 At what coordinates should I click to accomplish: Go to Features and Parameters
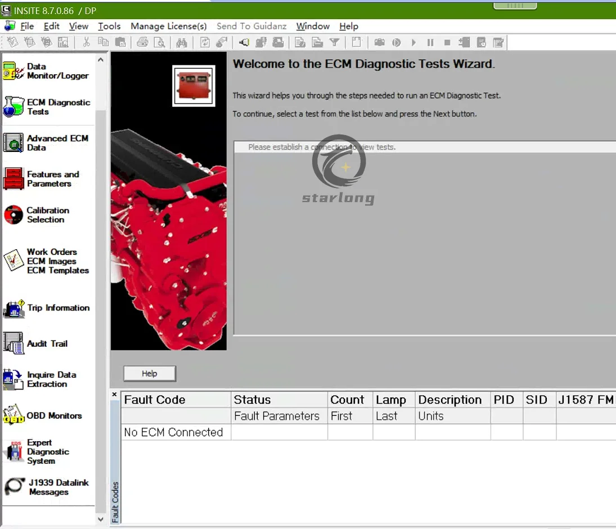[x=47, y=179]
